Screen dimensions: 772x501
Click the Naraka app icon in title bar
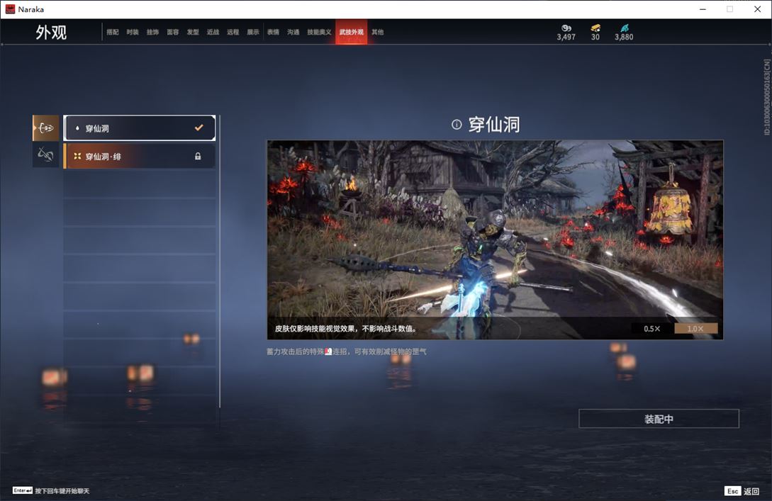click(x=10, y=9)
